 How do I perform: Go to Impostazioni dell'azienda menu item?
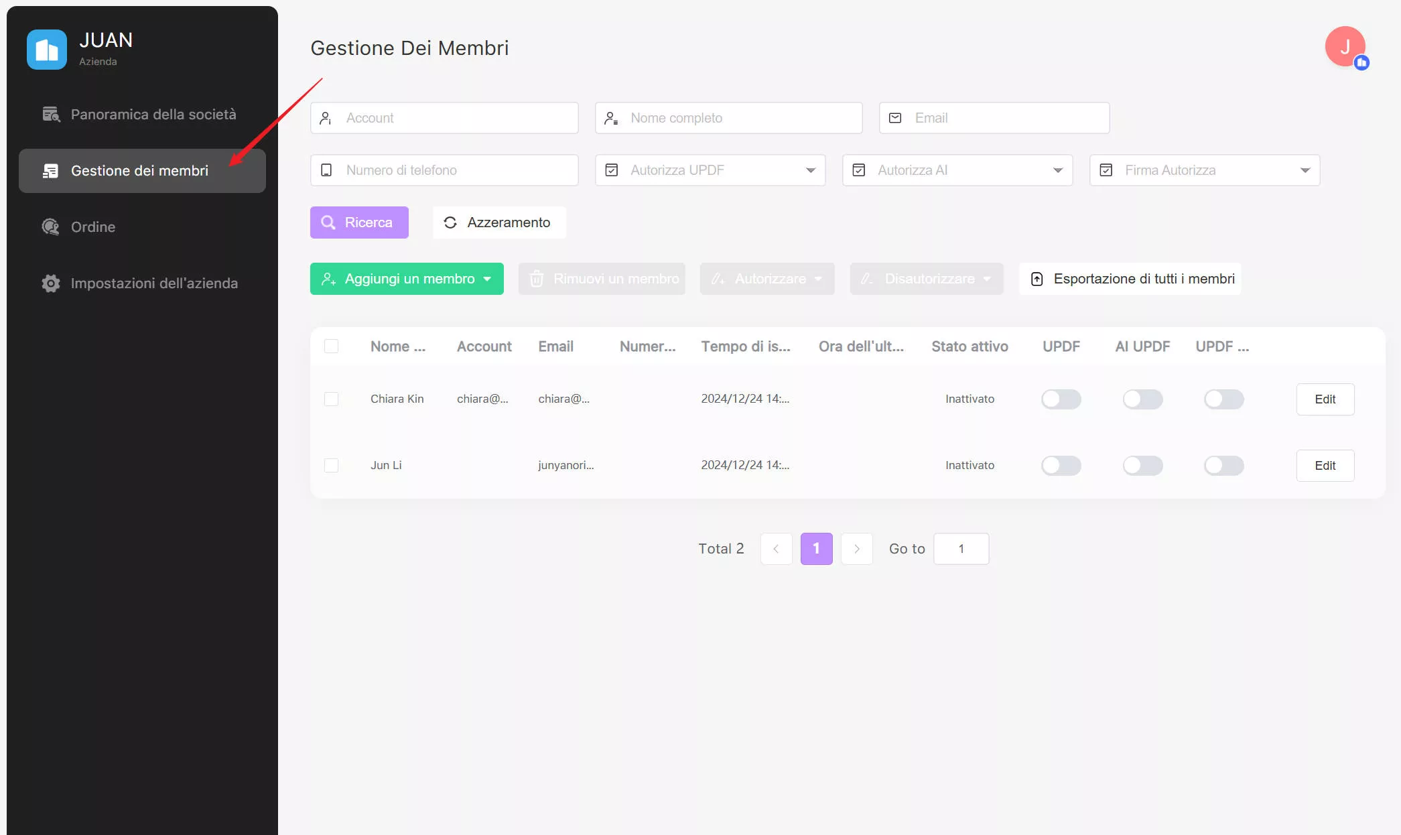pos(154,283)
